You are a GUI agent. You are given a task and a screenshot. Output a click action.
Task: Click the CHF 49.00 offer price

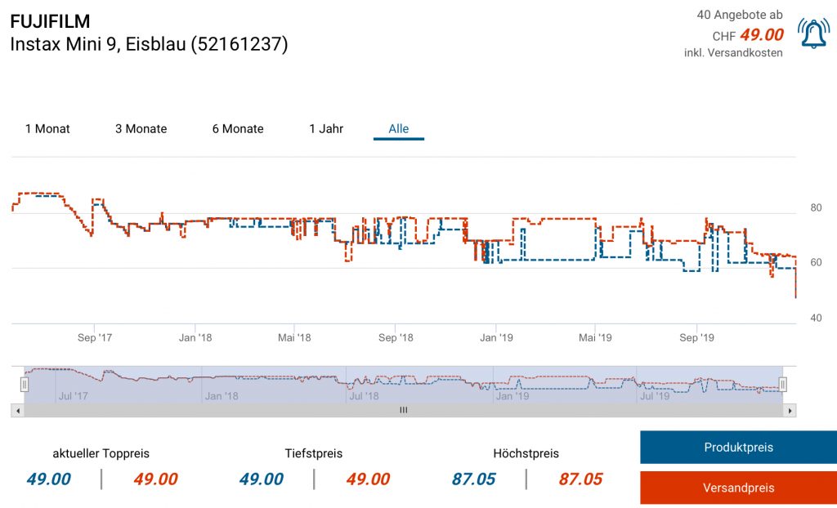tap(748, 35)
